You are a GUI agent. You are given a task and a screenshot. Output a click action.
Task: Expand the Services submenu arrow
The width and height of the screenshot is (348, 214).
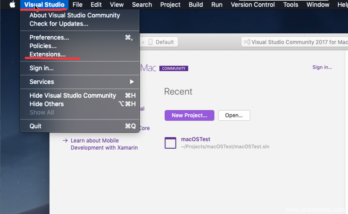(x=132, y=82)
